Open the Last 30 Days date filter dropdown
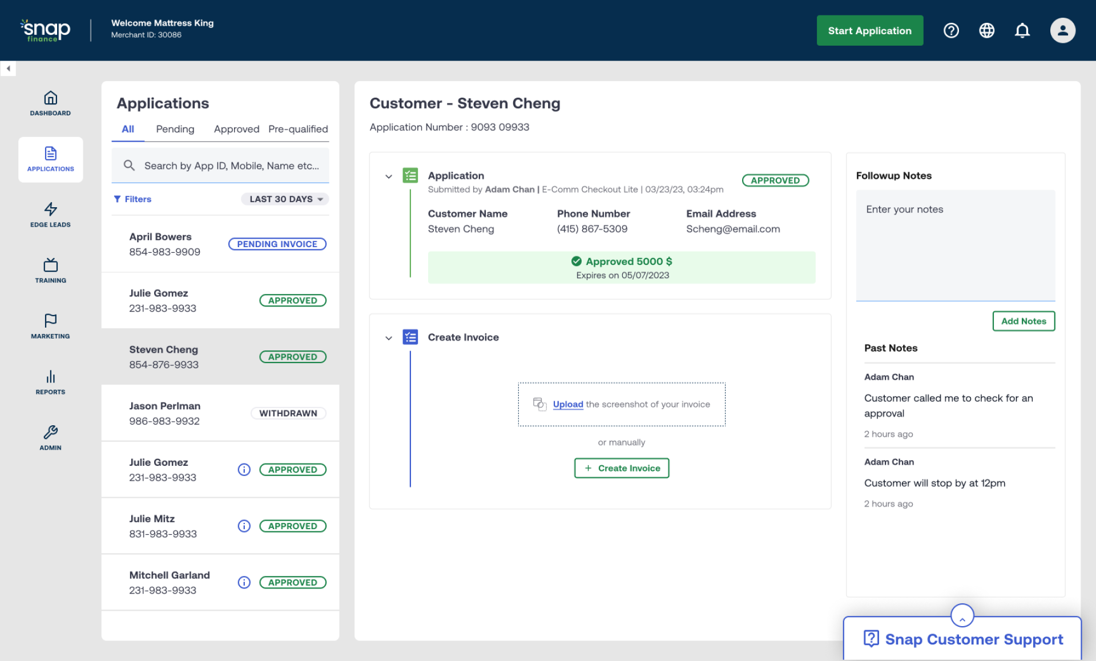This screenshot has height=661, width=1096. (284, 199)
